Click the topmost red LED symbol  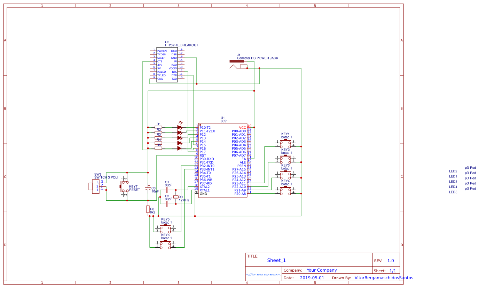click(x=180, y=127)
